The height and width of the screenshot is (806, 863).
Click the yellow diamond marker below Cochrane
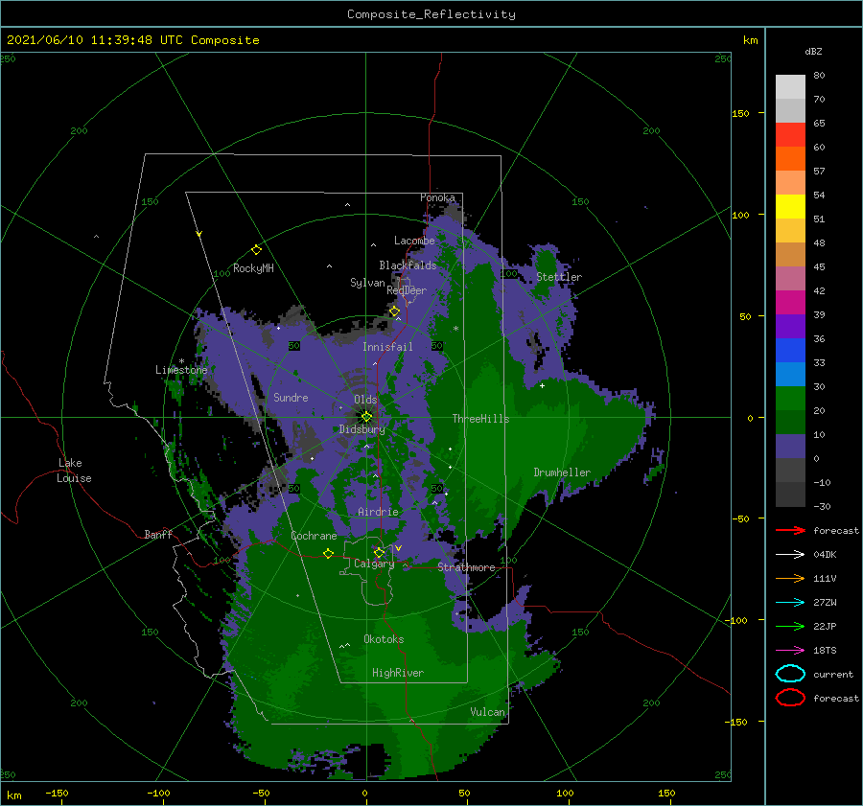point(329,553)
